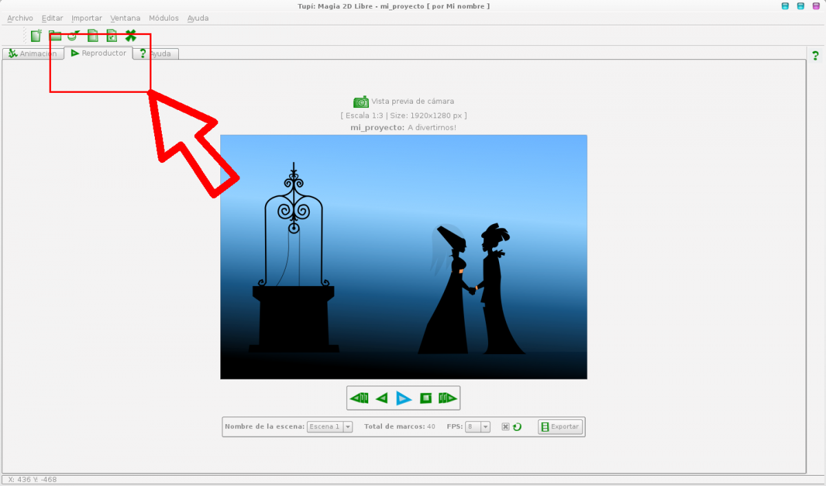Click the open project folder icon

tap(55, 36)
